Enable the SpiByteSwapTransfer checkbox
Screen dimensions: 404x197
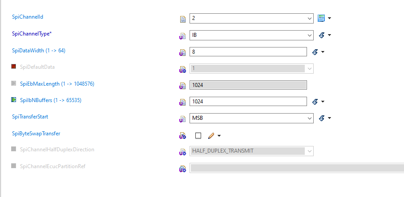click(x=198, y=136)
